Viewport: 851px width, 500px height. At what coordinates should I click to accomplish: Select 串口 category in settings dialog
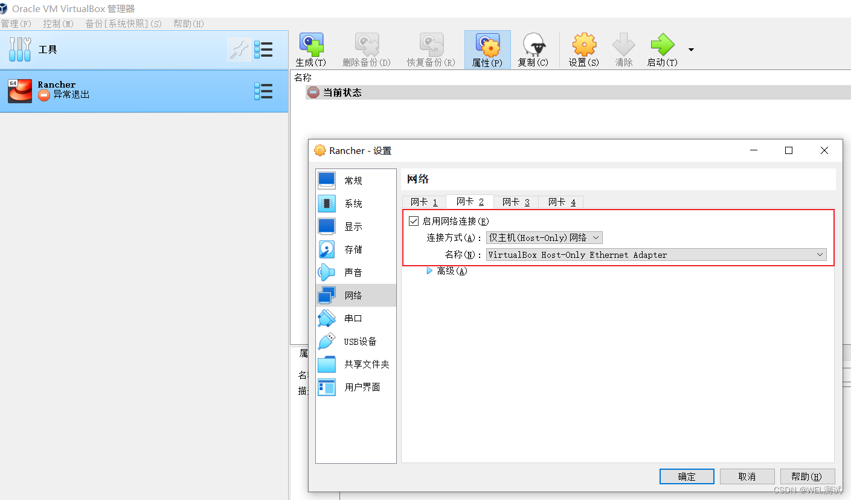tap(356, 318)
